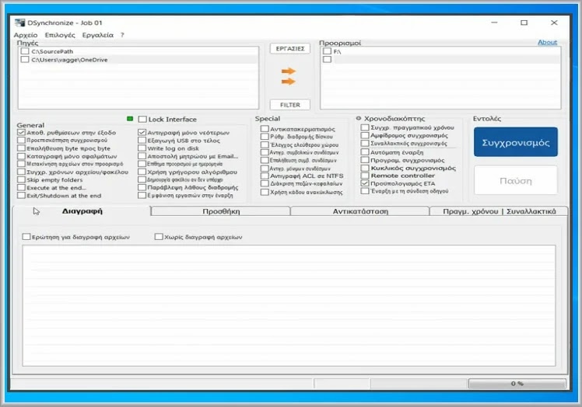Viewport: 582px width, 407px height.
Task: Enable Συναλλακτικός συγχρονισμός checkbox
Action: [365, 143]
